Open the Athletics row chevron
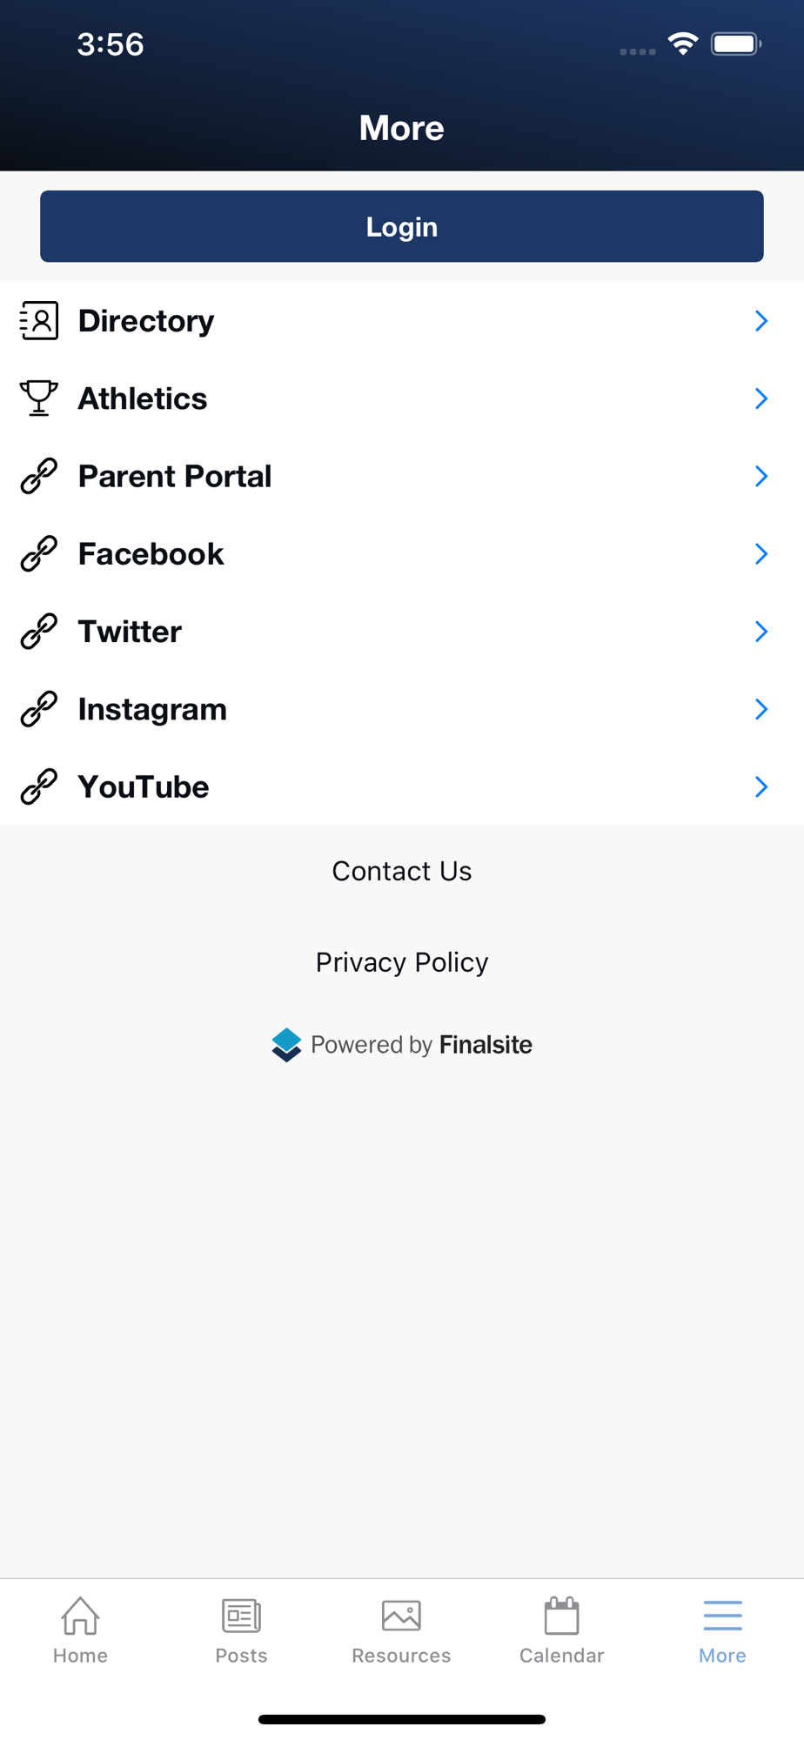This screenshot has height=1740, width=804. (761, 398)
